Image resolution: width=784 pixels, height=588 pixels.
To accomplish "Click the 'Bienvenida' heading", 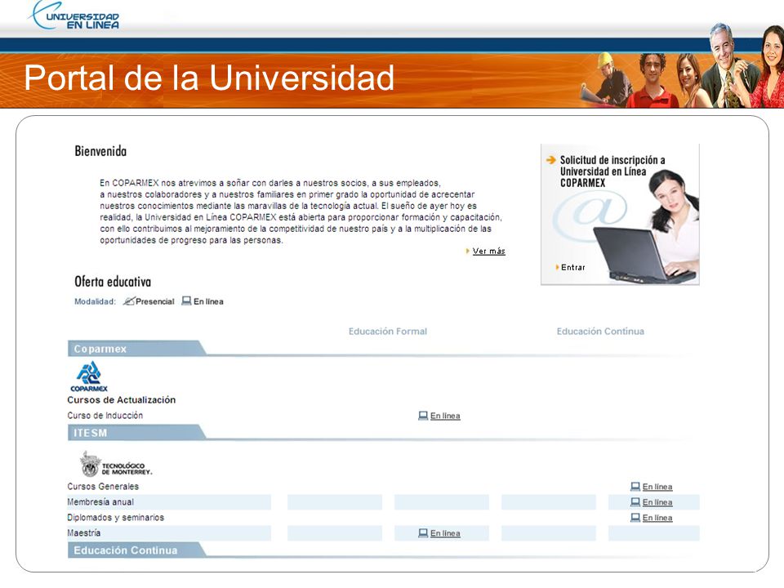I will pos(100,151).
